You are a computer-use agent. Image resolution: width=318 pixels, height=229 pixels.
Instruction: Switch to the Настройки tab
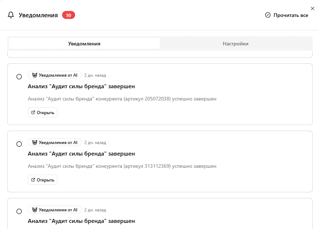tap(236, 43)
